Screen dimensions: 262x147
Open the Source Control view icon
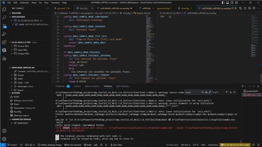click(x=4, y=26)
